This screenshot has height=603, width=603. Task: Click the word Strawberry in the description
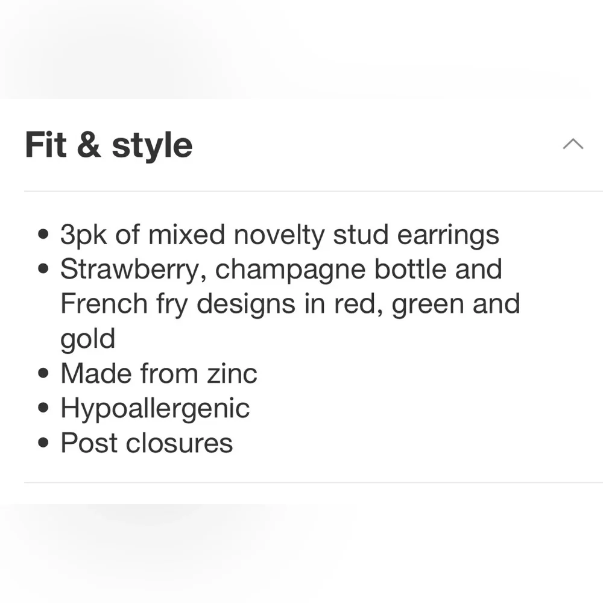coord(128,270)
